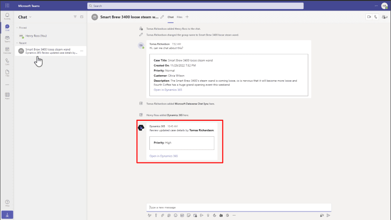Open the app launcher waffle icon
Image resolution: width=391 pixels, height=220 pixels.
click(7, 6)
